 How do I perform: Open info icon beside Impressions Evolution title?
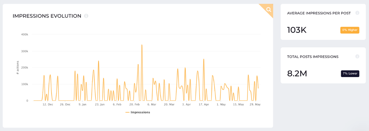pyautogui.click(x=86, y=16)
